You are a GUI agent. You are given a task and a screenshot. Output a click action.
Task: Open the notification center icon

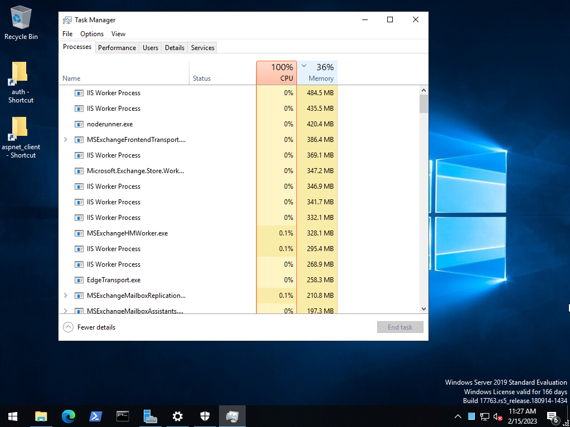pyautogui.click(x=552, y=416)
